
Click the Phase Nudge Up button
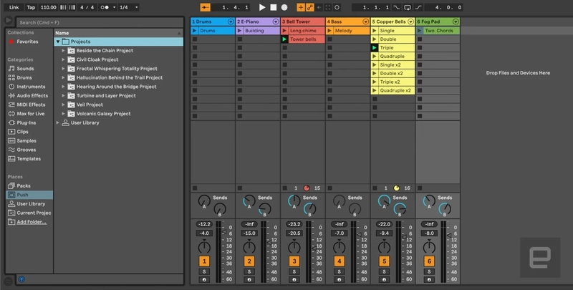pyautogui.click(x=72, y=7)
